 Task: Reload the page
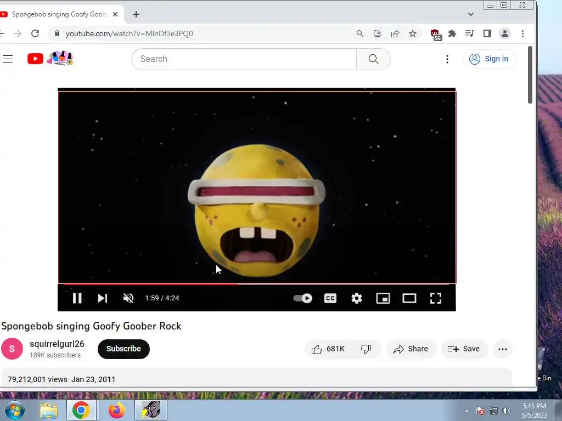(35, 33)
